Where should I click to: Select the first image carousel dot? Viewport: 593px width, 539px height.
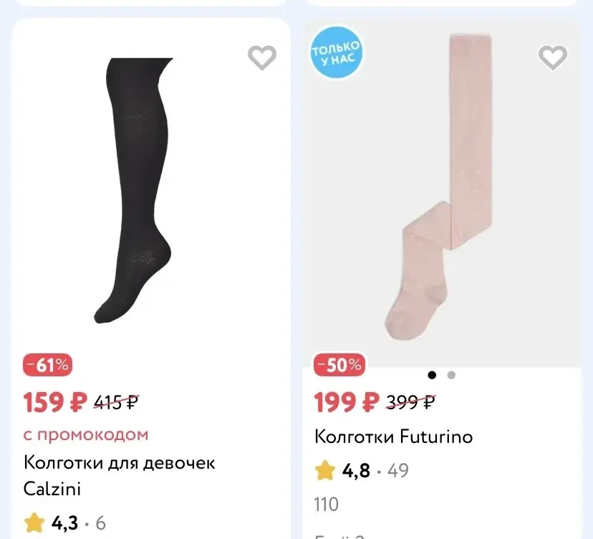point(432,375)
